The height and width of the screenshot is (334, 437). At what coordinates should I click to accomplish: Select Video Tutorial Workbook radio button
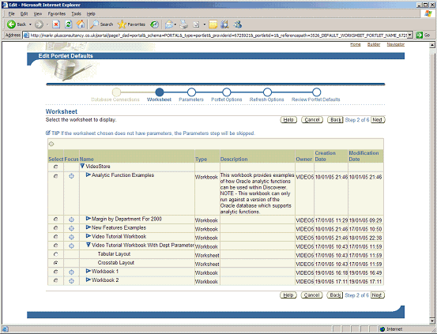pyautogui.click(x=56, y=237)
